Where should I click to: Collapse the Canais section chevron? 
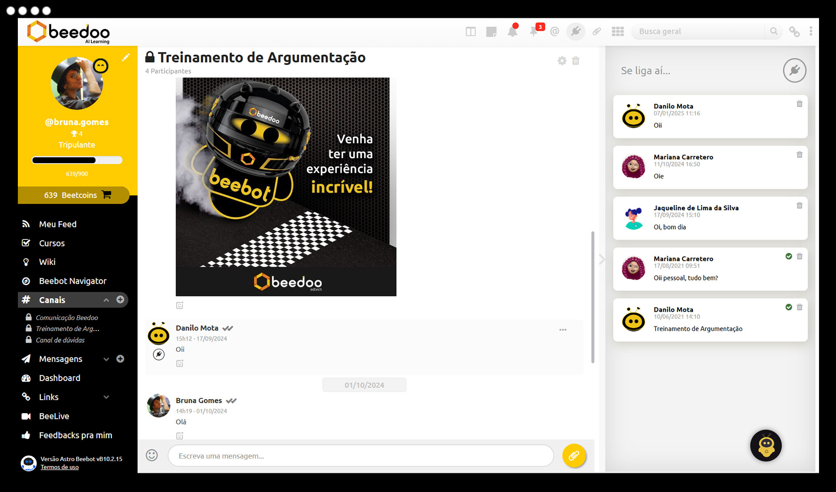pos(106,300)
